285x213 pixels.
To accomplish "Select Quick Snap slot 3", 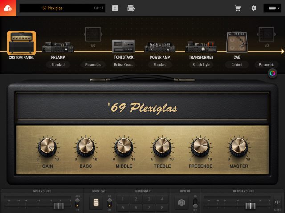I will pyautogui.click(x=149, y=199).
